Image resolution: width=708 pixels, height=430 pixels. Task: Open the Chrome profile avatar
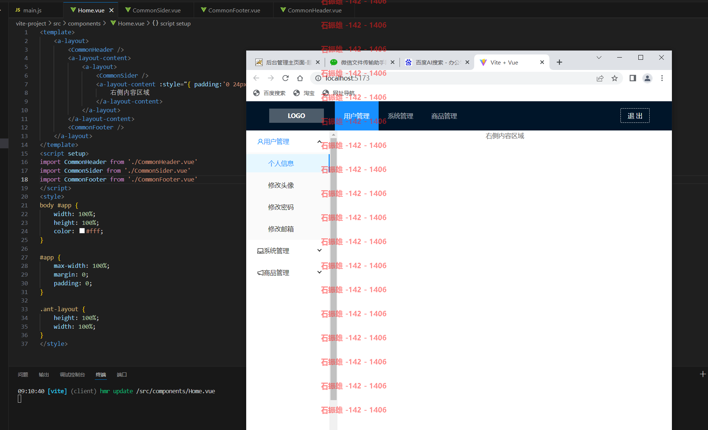pyautogui.click(x=647, y=78)
